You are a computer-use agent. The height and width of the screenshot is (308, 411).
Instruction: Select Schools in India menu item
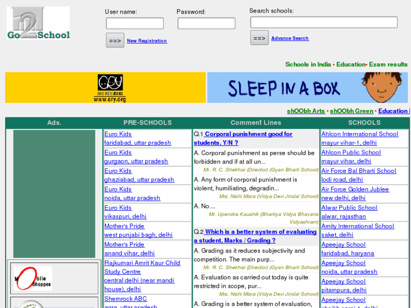click(308, 64)
